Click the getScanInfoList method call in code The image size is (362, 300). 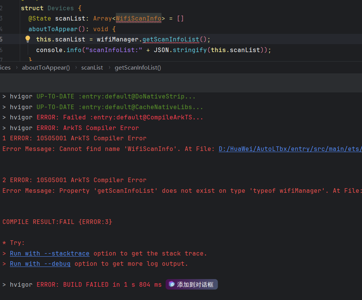click(171, 40)
